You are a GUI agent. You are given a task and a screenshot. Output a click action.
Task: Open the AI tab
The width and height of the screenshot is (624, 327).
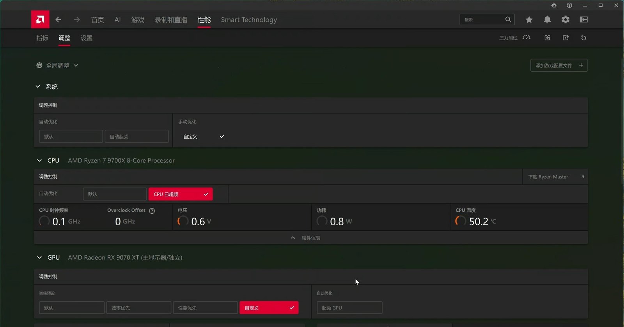[x=117, y=19]
